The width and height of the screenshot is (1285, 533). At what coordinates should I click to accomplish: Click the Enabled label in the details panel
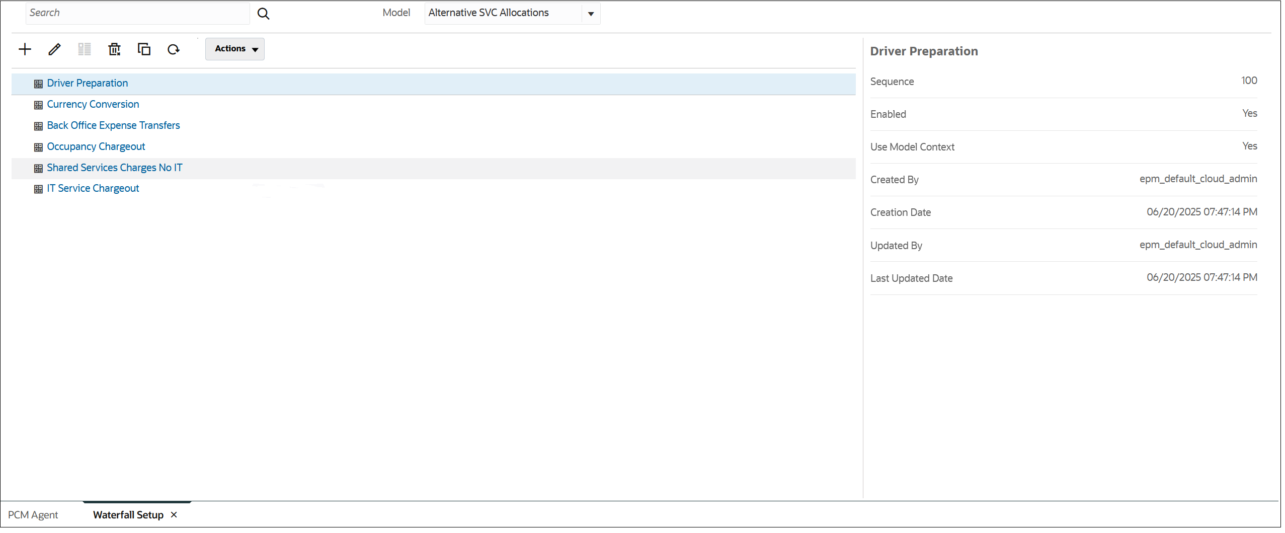coord(889,114)
